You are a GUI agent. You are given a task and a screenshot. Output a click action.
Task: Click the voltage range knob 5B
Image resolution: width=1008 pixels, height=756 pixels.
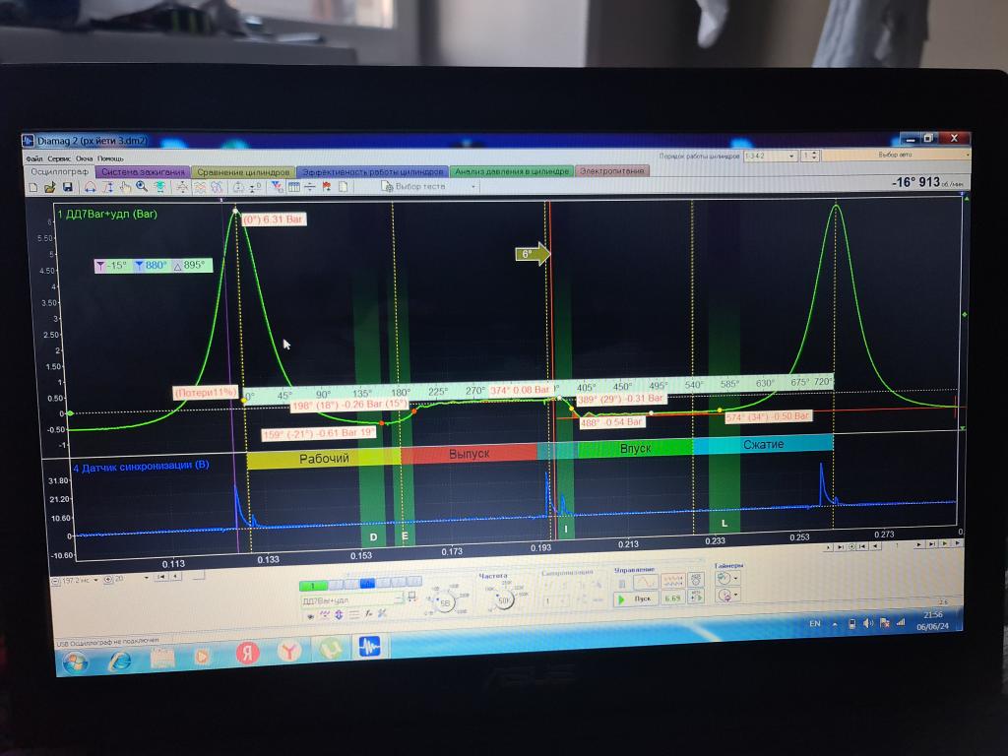point(444,602)
